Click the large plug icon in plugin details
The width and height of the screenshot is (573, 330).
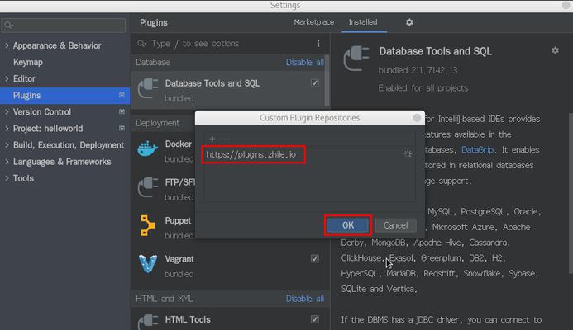(x=356, y=59)
